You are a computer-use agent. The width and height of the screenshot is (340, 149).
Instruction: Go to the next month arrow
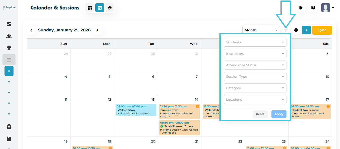pos(97,30)
